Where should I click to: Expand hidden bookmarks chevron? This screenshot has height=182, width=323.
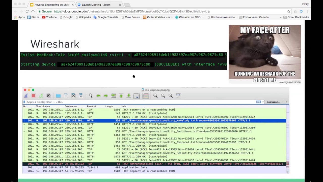(280, 17)
